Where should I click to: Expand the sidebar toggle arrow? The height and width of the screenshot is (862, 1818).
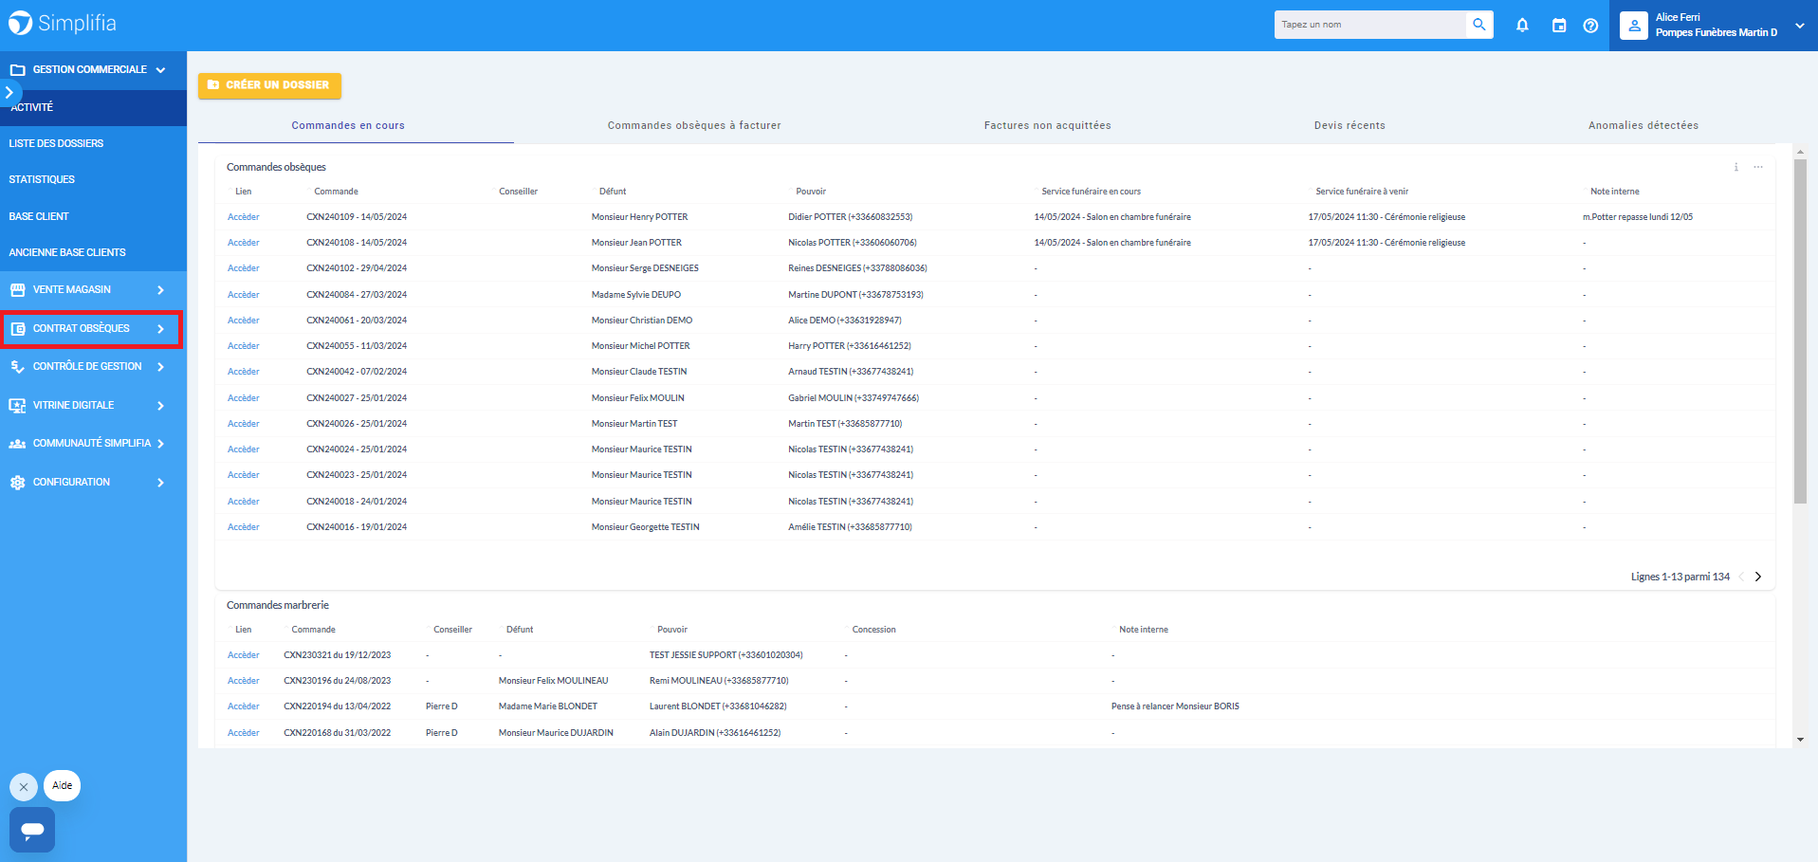point(9,92)
